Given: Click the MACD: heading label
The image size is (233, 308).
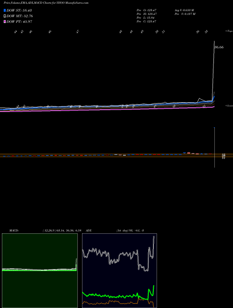Looking at the screenshot, I should click(14, 231).
